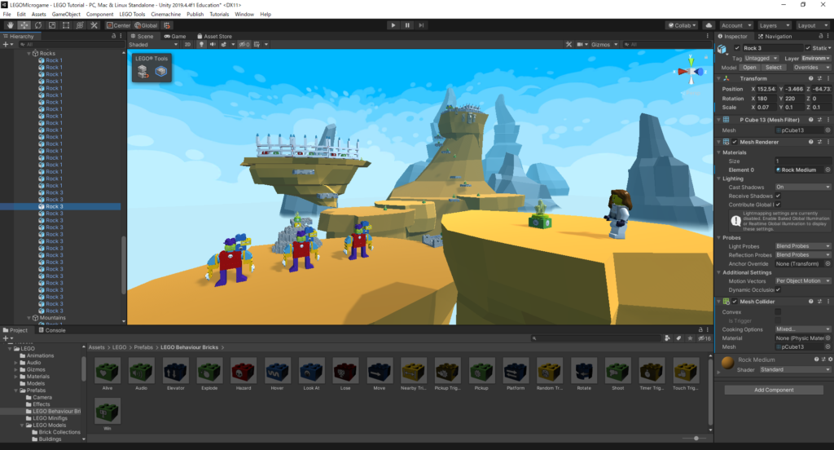834x450 pixels.
Task: Start Play mode
Action: [x=393, y=25]
